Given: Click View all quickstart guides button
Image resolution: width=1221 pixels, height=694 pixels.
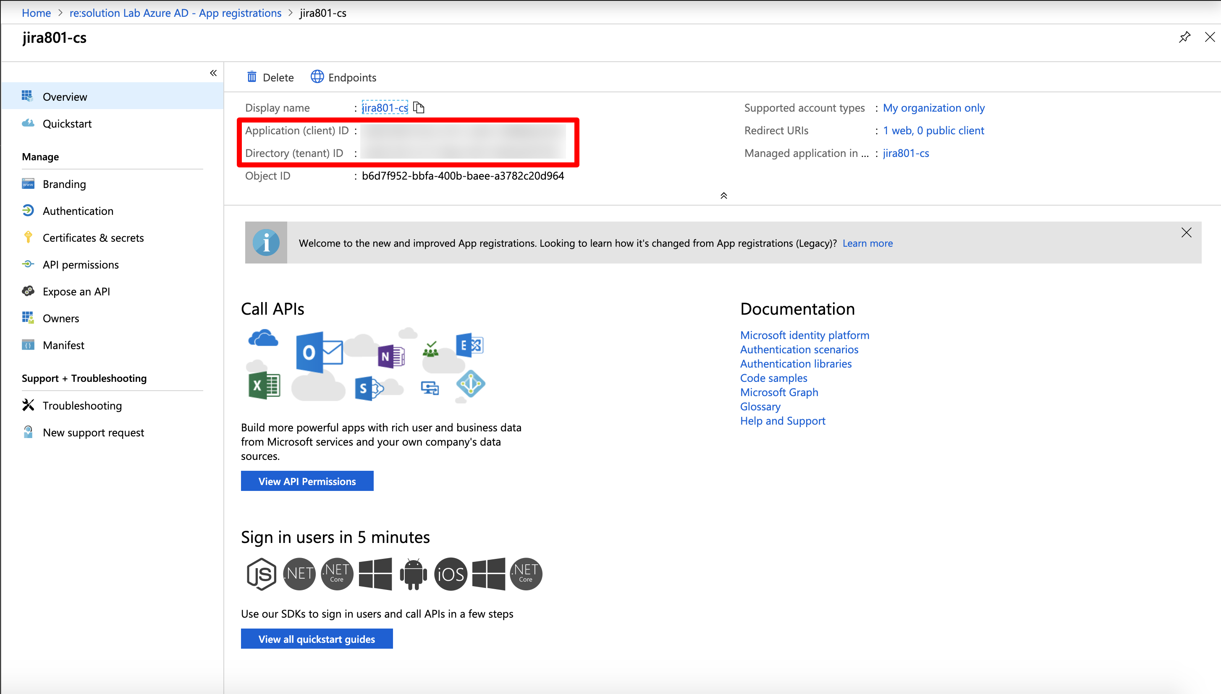Looking at the screenshot, I should point(317,639).
